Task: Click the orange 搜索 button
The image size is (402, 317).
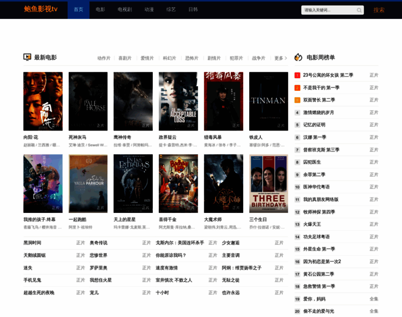Action: pyautogui.click(x=379, y=10)
